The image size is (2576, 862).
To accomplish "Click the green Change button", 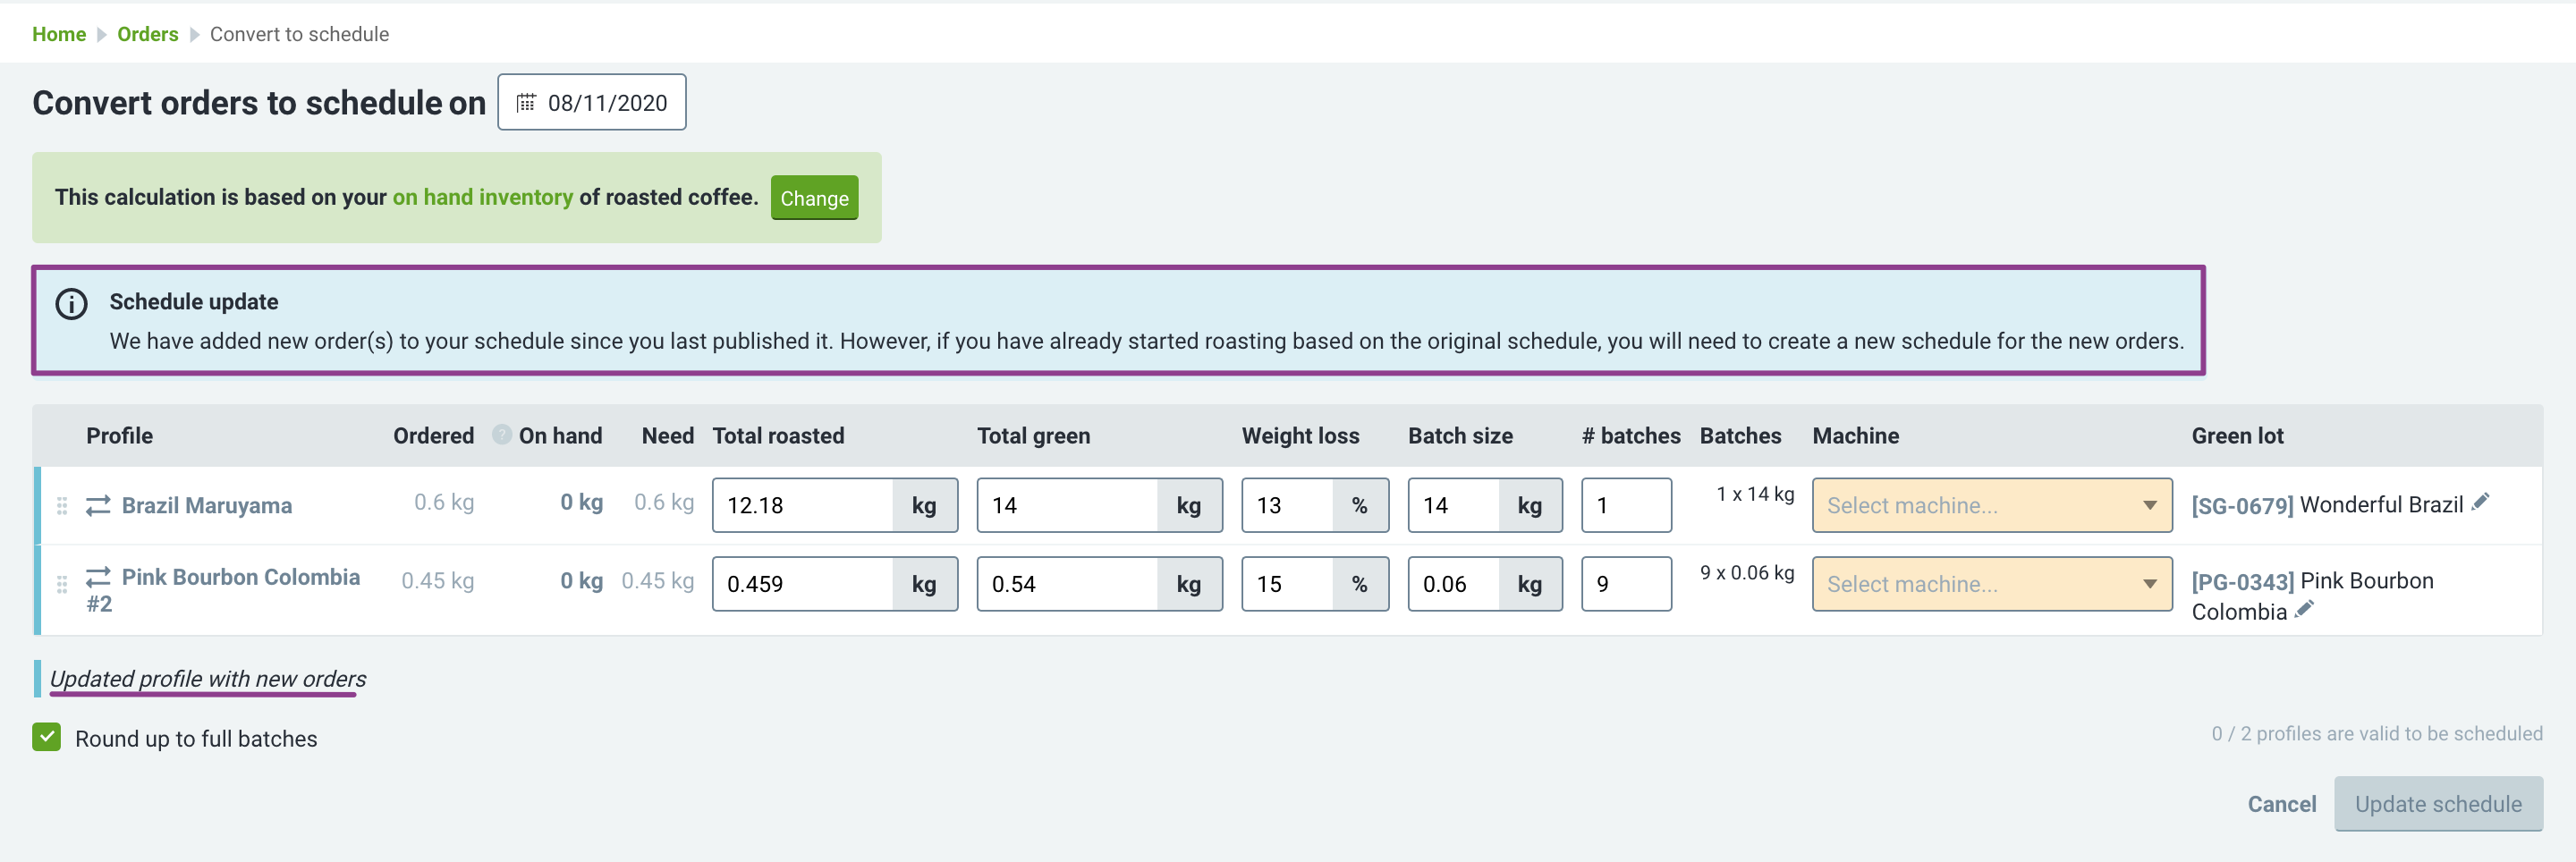I will [814, 198].
